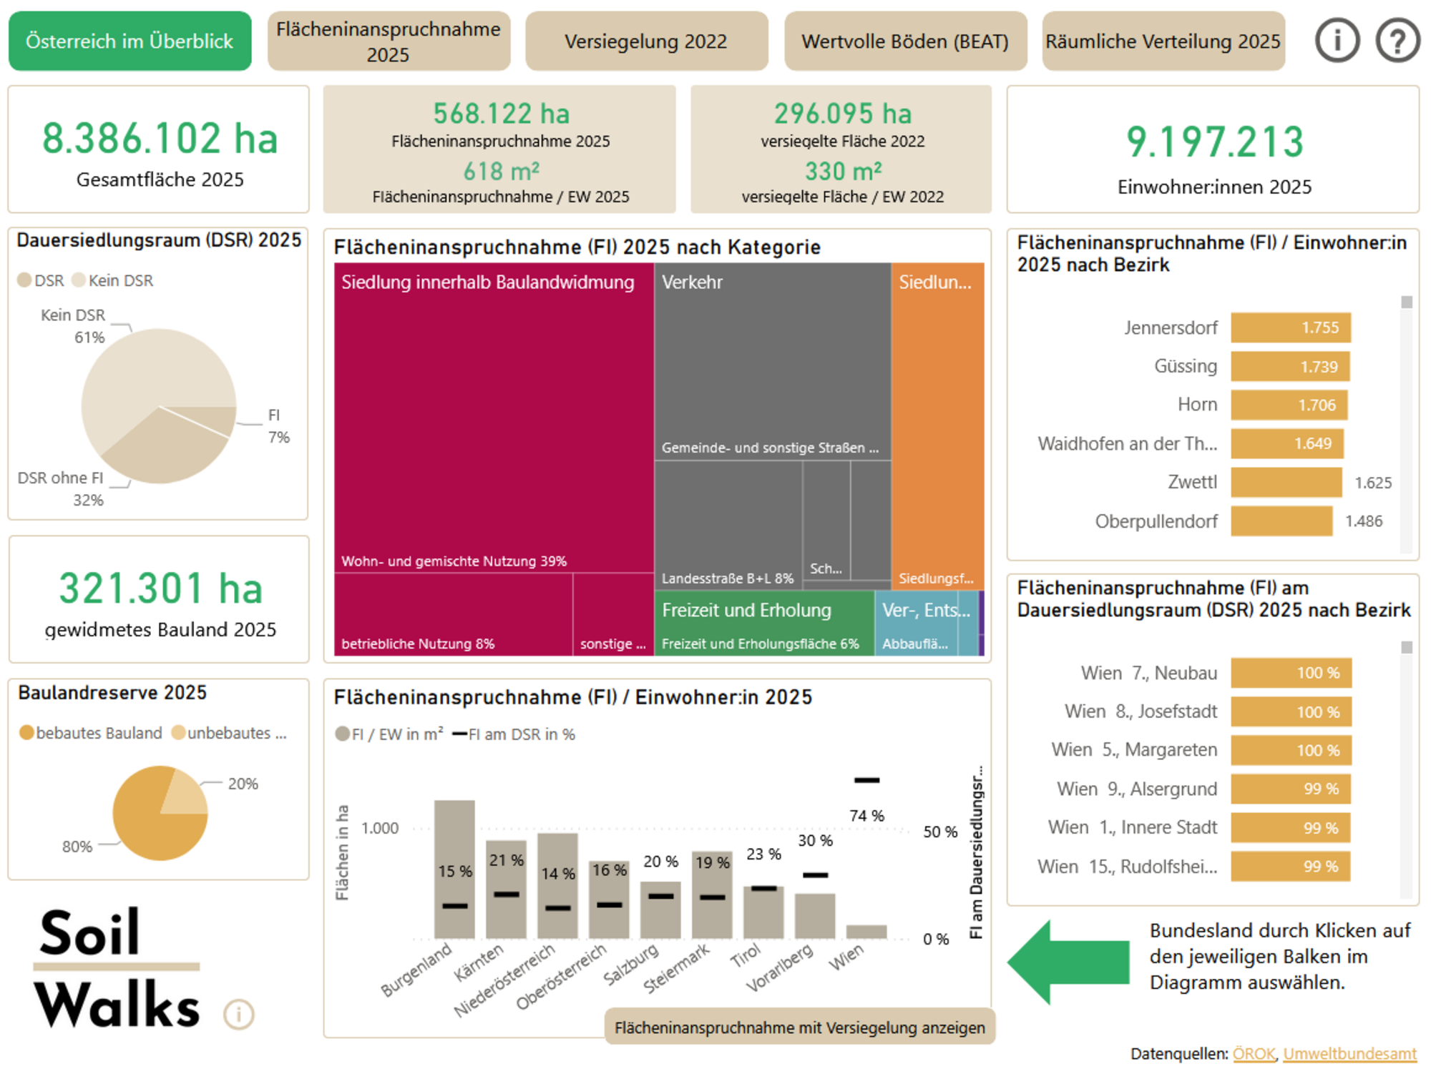1431x1079 pixels.
Task: Toggle DSR legend marker in pie chart
Action: pyautogui.click(x=24, y=280)
